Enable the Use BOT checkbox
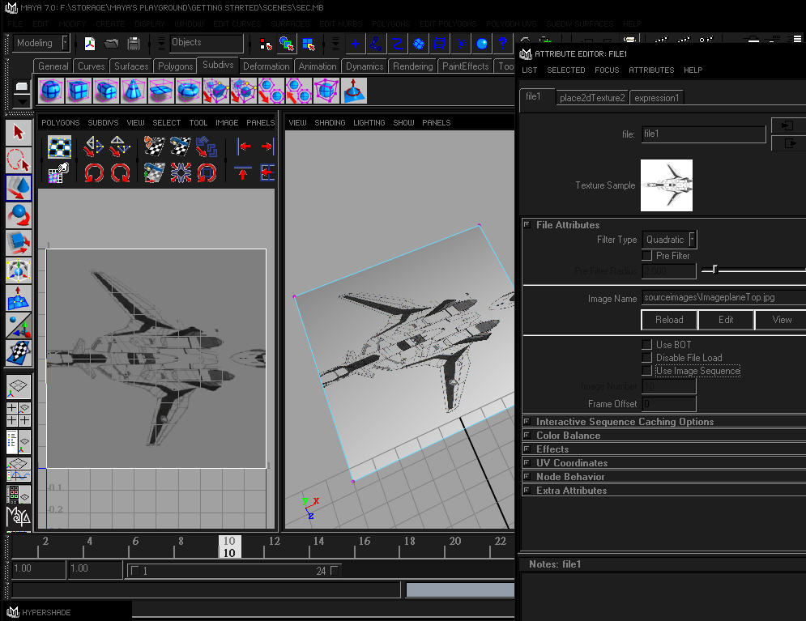The image size is (806, 621). 647,344
